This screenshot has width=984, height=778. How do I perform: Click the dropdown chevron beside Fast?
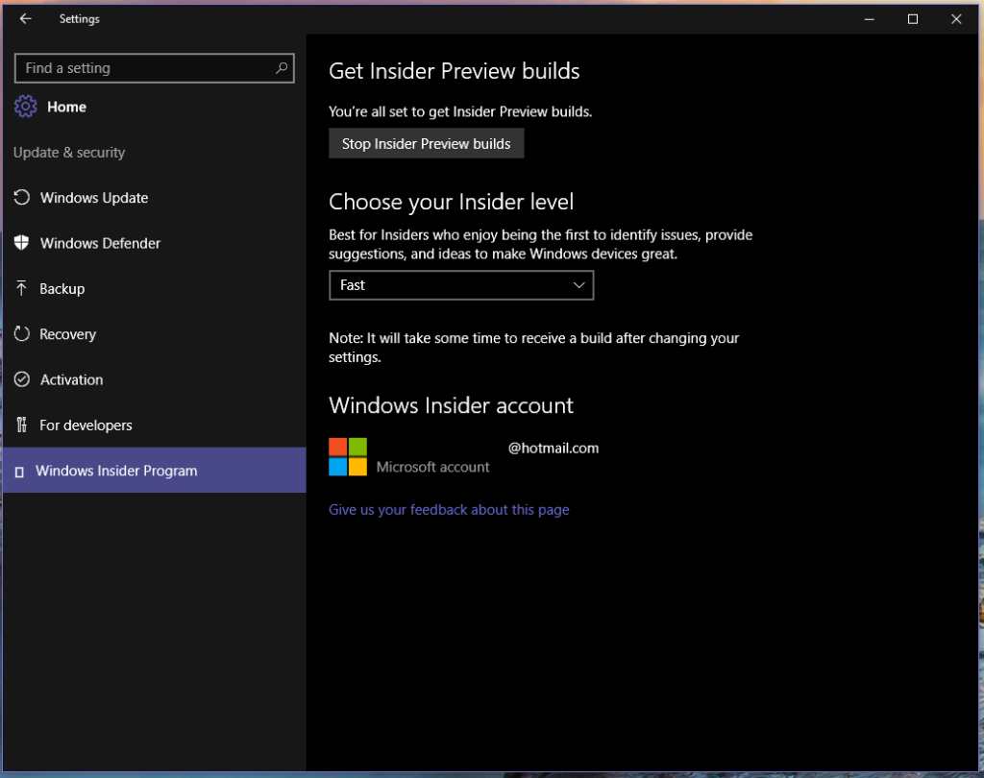click(578, 285)
